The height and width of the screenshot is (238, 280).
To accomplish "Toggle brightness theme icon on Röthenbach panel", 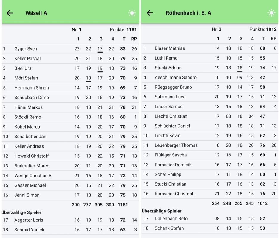I will [x=271, y=12].
